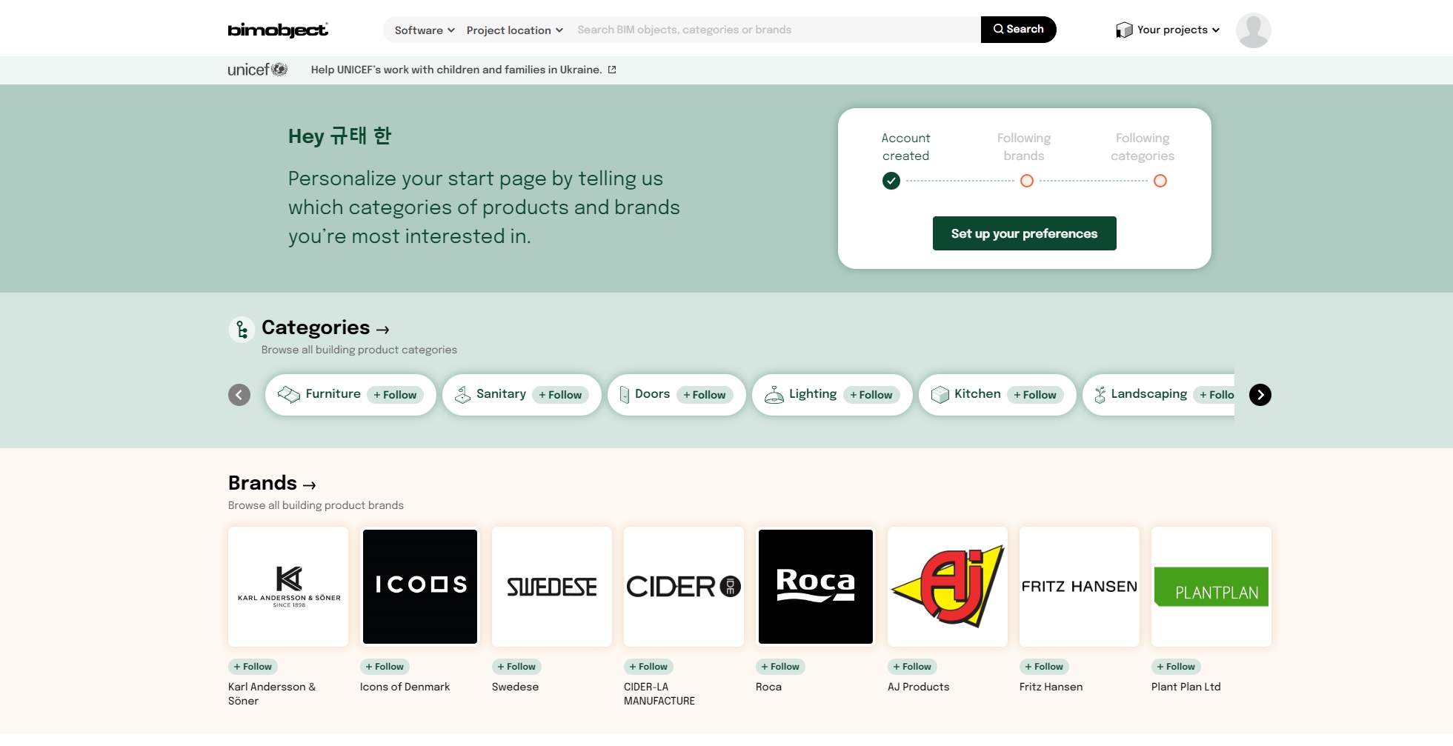Follow the Roca brand
This screenshot has width=1453, height=746.
(x=780, y=667)
